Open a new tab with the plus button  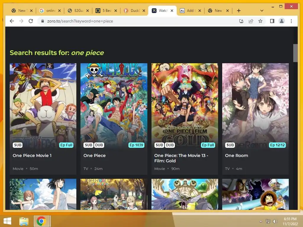pyautogui.click(x=239, y=11)
